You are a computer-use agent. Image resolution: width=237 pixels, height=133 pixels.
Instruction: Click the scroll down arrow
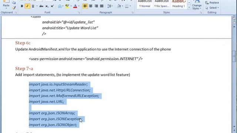click(234, 126)
